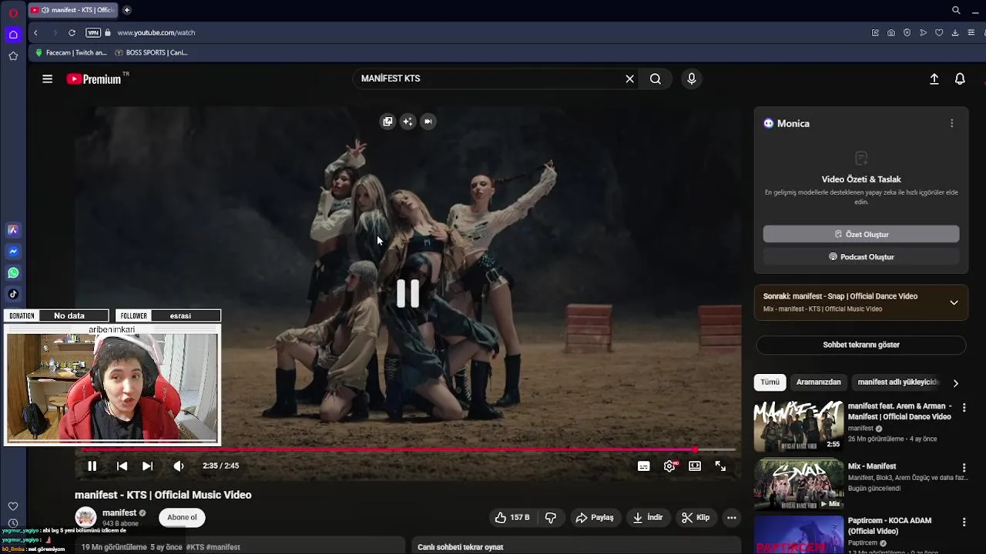Create a clip with Klip button

[696, 518]
